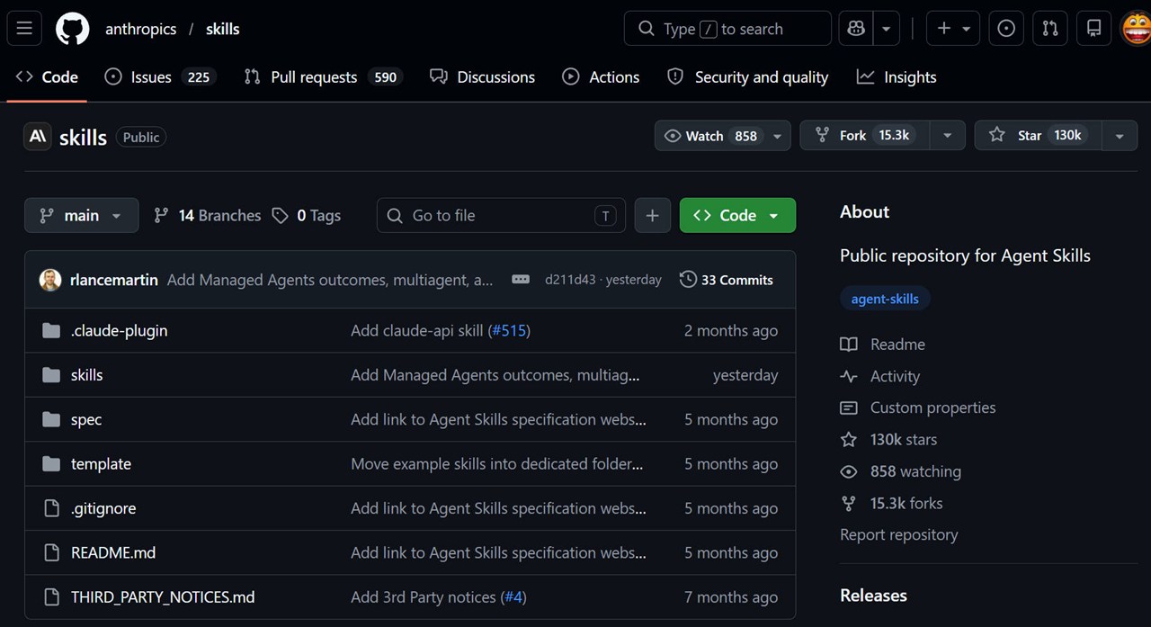This screenshot has height=627, width=1151.
Task: Click the search bar field
Action: coord(727,29)
